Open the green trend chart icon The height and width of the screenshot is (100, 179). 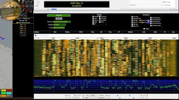[27, 1]
